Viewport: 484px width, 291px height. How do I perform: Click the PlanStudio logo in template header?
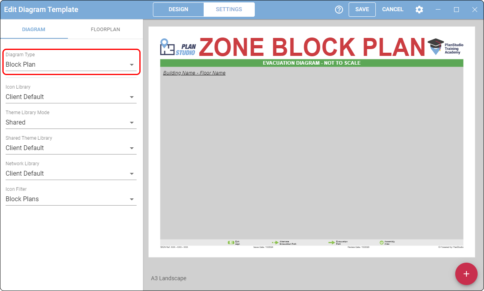[x=178, y=47]
